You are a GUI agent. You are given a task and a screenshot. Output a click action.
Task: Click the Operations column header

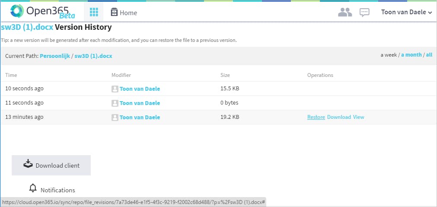320,75
